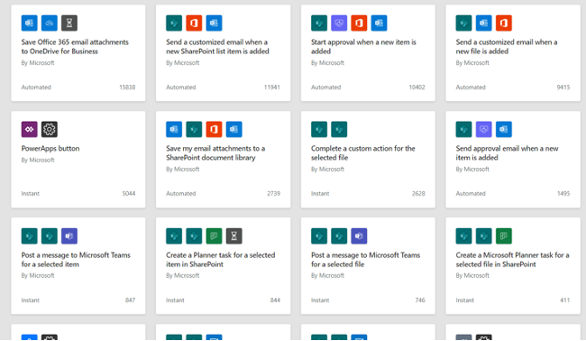Image resolution: width=586 pixels, height=341 pixels.
Task: Click 'Instant' label on PowerApps button card
Action: pos(31,194)
